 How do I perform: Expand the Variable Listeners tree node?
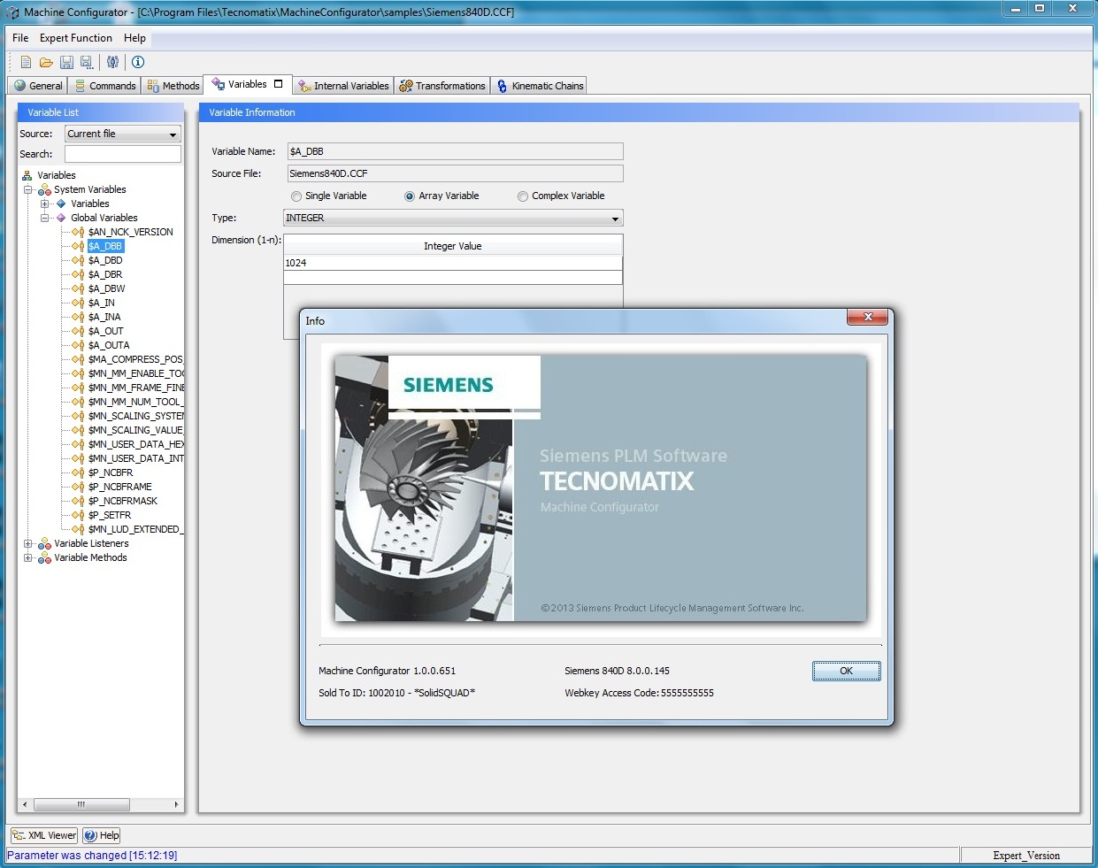(27, 543)
